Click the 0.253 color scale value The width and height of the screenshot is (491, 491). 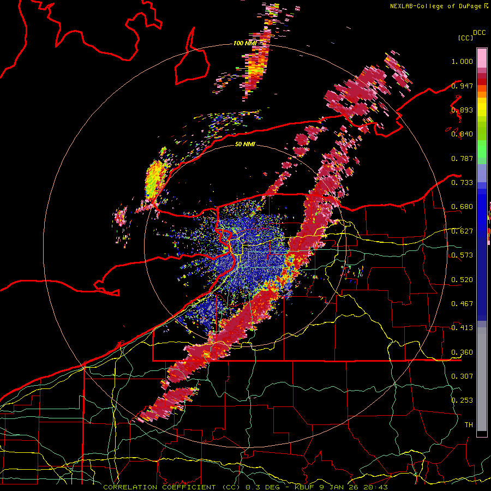[x=462, y=400]
